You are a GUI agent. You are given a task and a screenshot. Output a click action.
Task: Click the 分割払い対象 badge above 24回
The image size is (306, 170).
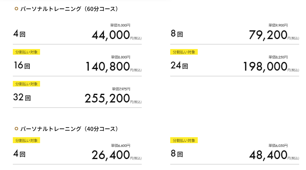[184, 52]
